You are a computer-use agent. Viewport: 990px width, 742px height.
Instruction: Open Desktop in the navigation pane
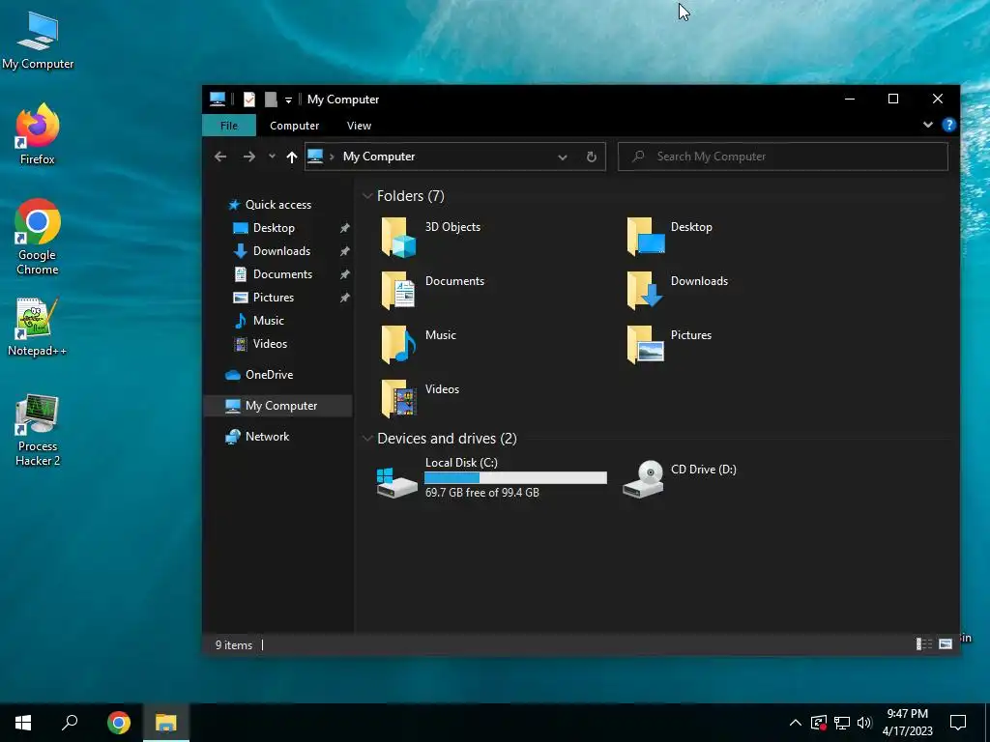(x=274, y=228)
